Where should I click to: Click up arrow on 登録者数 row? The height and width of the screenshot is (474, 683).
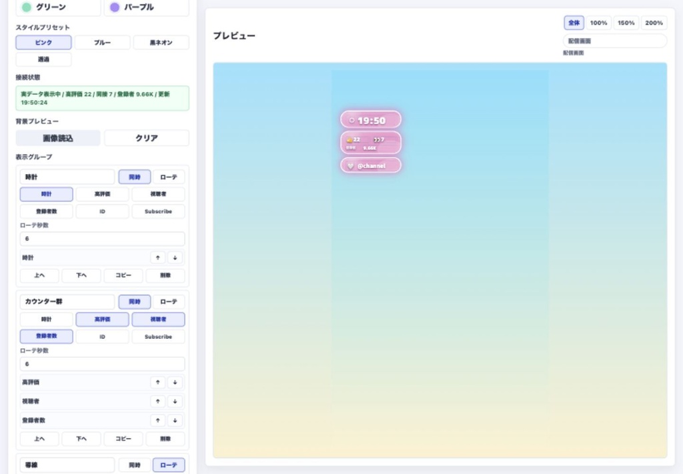tap(157, 421)
